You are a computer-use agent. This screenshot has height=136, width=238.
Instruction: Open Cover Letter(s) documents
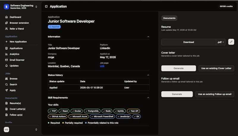coord(18,109)
